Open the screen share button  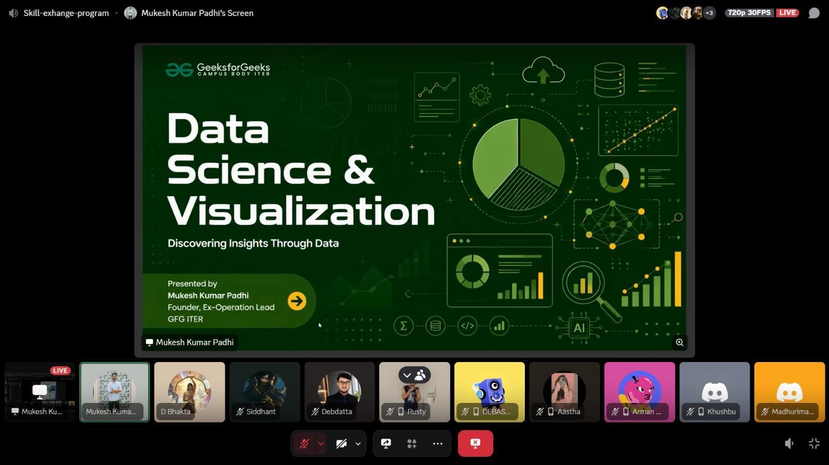[386, 444]
